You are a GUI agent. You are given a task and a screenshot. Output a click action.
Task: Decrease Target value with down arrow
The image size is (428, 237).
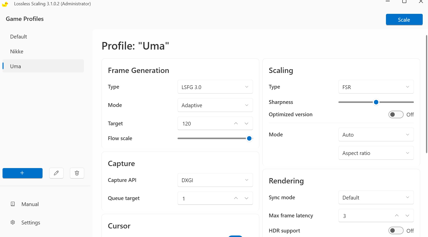246,124
